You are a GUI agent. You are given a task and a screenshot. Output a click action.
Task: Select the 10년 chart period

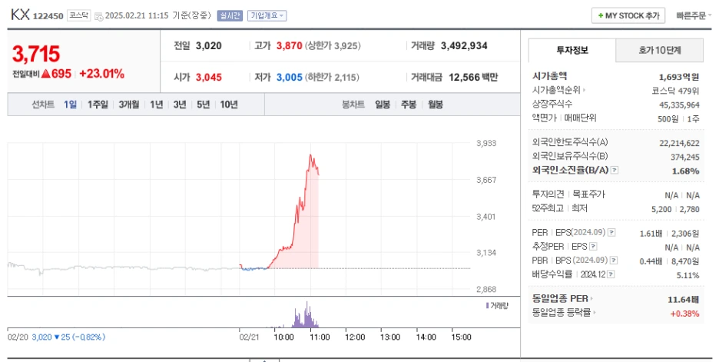tap(229, 105)
